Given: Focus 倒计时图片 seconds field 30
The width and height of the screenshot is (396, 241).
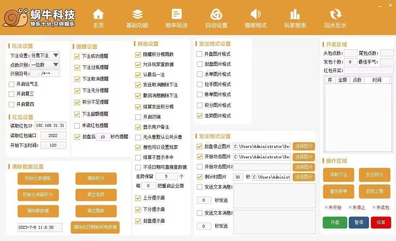Looking at the screenshot, I should 238,177.
